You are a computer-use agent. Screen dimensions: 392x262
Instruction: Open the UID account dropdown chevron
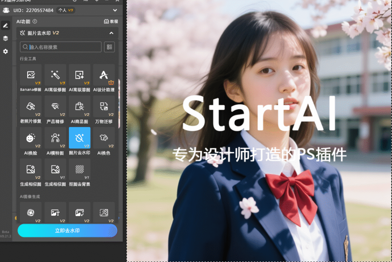click(x=115, y=10)
